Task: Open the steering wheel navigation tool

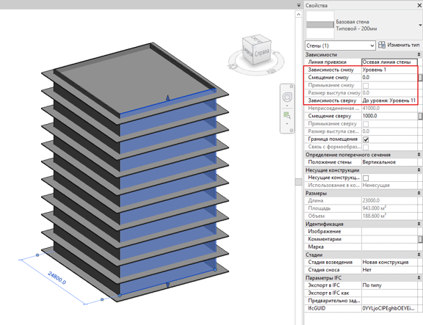Action: [287, 97]
